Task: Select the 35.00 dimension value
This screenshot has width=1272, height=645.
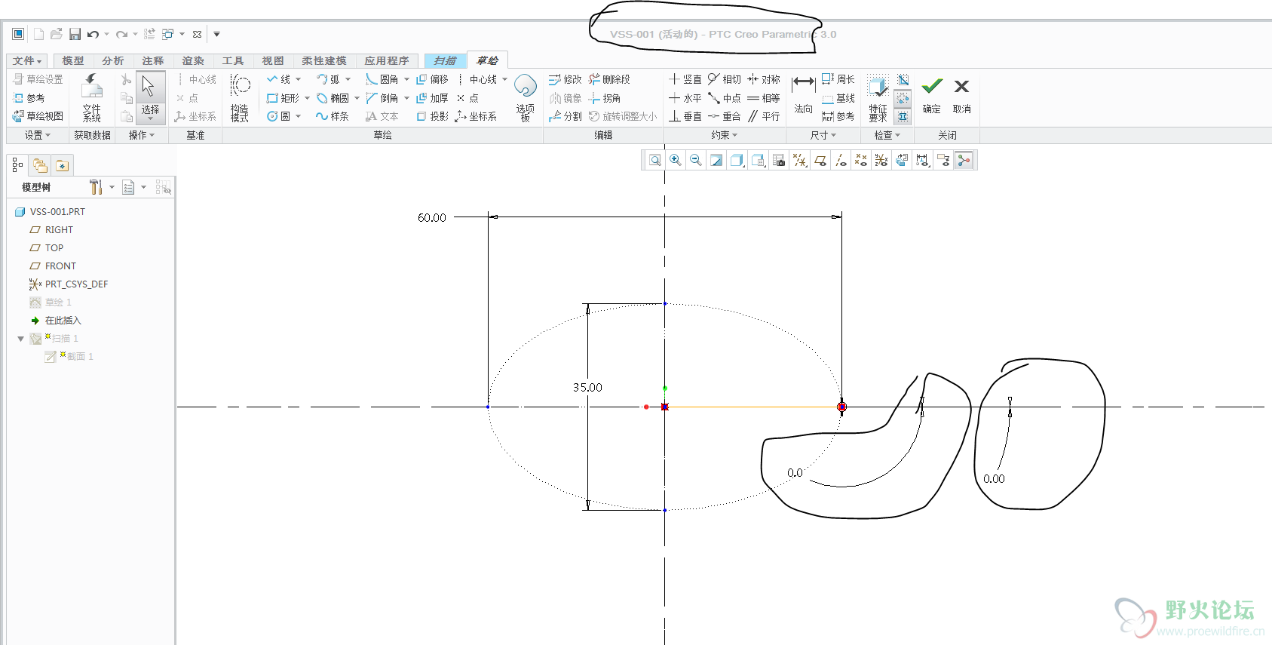Action: tap(587, 387)
